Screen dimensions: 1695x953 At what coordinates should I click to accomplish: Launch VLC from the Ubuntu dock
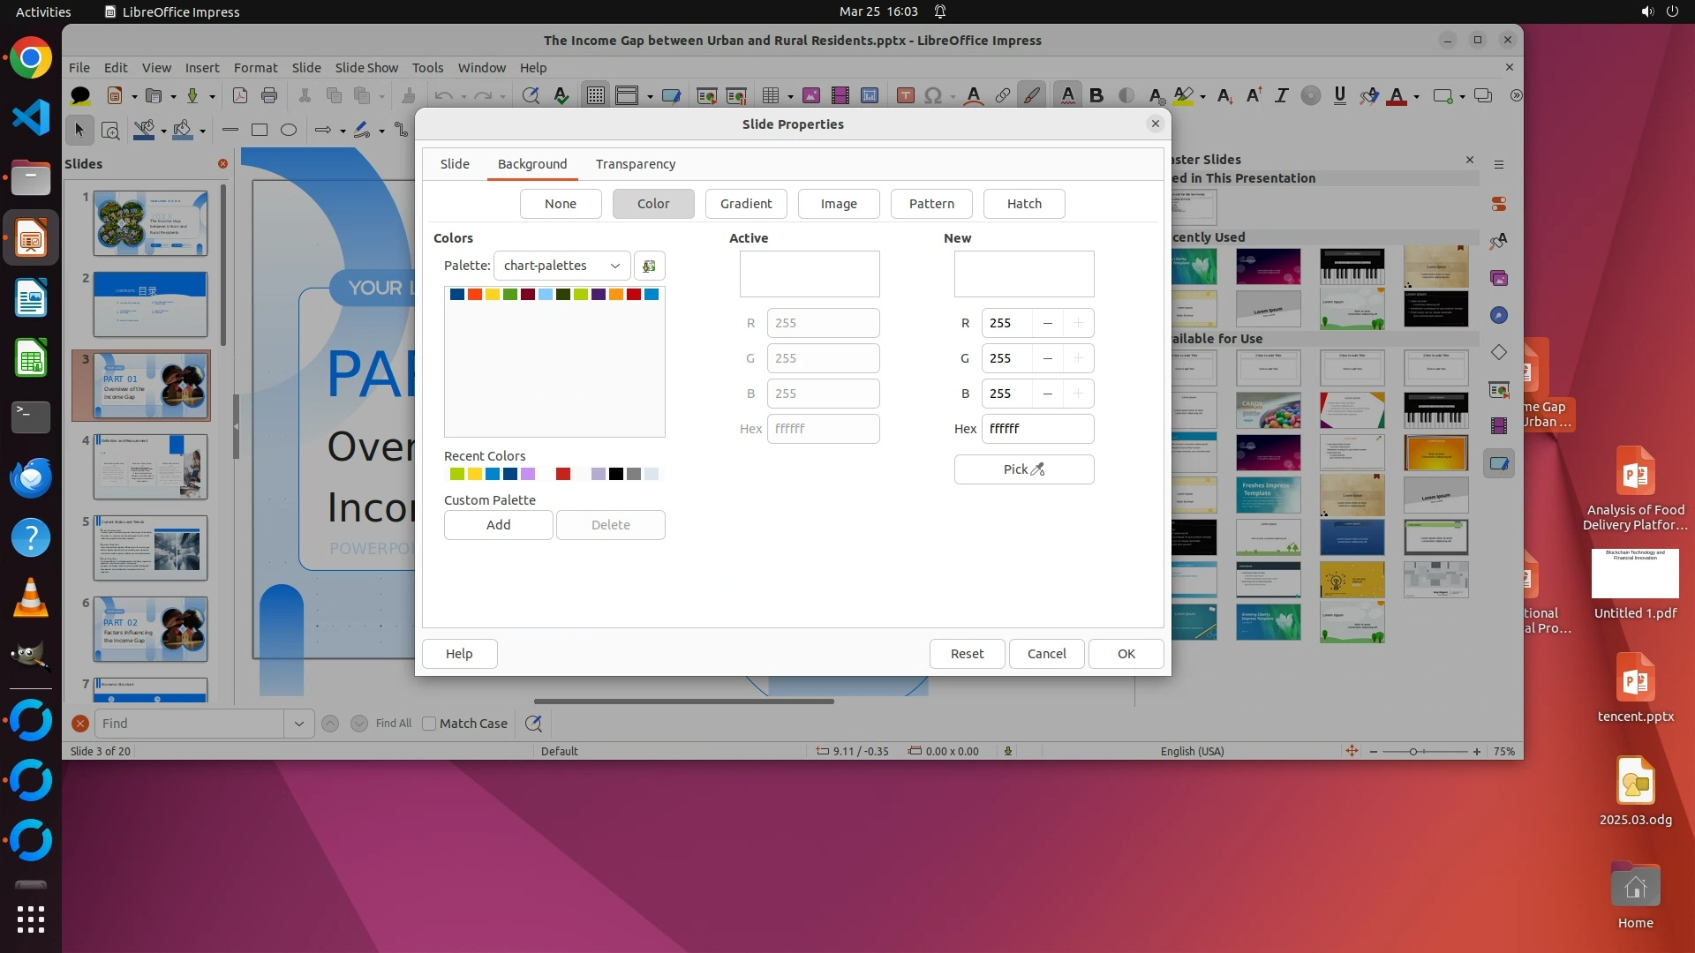point(30,597)
